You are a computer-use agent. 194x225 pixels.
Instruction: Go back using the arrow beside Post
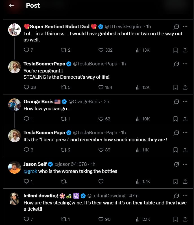11,6
